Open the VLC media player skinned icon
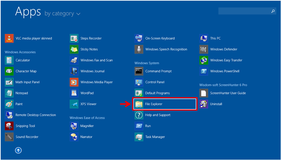Screen dimensions: 281x160 9,38
